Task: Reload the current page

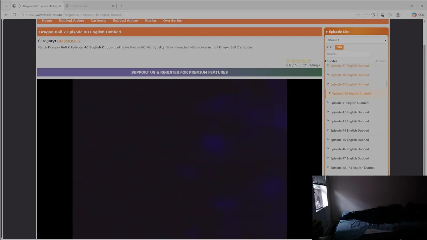Action: pos(14,15)
